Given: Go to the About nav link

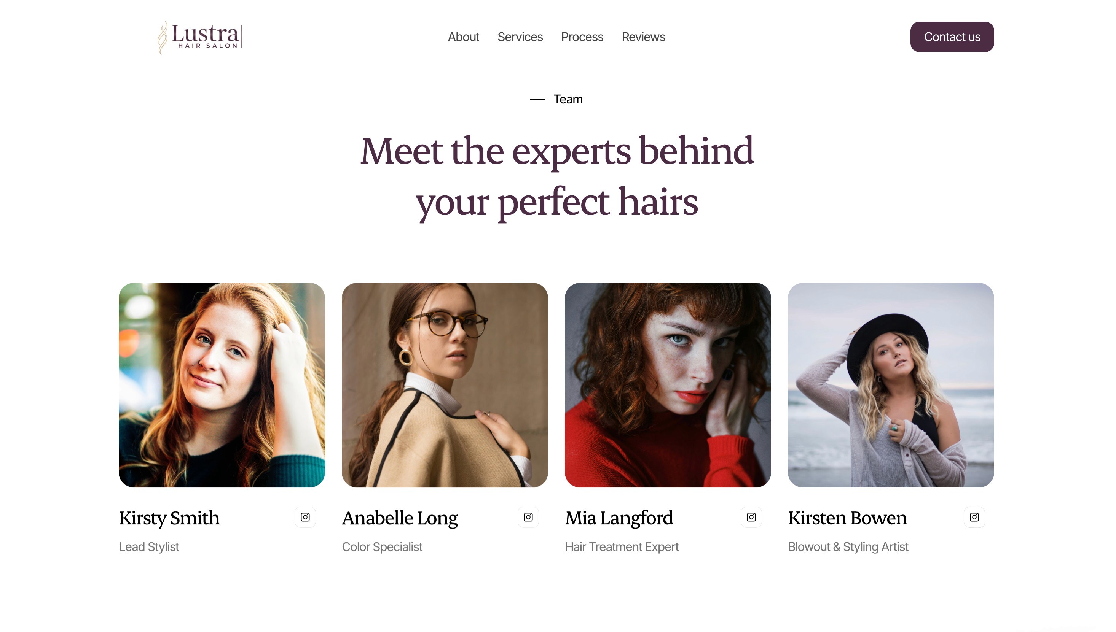Looking at the screenshot, I should (463, 37).
